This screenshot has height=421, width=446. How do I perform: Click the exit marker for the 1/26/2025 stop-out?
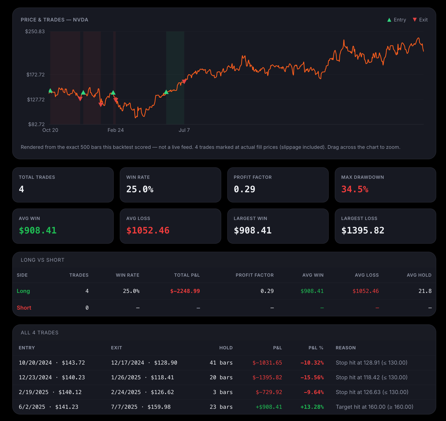pos(100,105)
